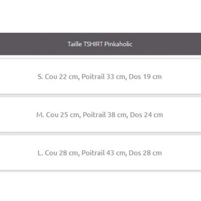
Task: Select the L size measurements row
Action: click(100, 153)
